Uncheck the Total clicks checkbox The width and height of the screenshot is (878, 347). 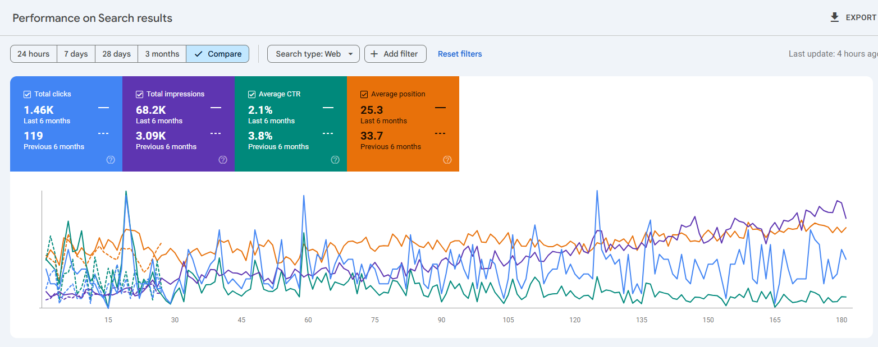[28, 94]
